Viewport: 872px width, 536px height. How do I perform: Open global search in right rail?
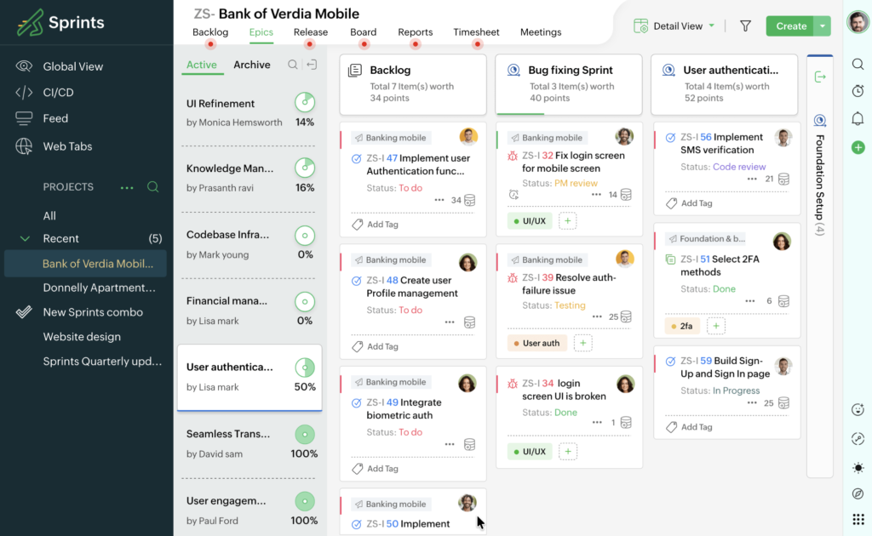[x=858, y=65]
